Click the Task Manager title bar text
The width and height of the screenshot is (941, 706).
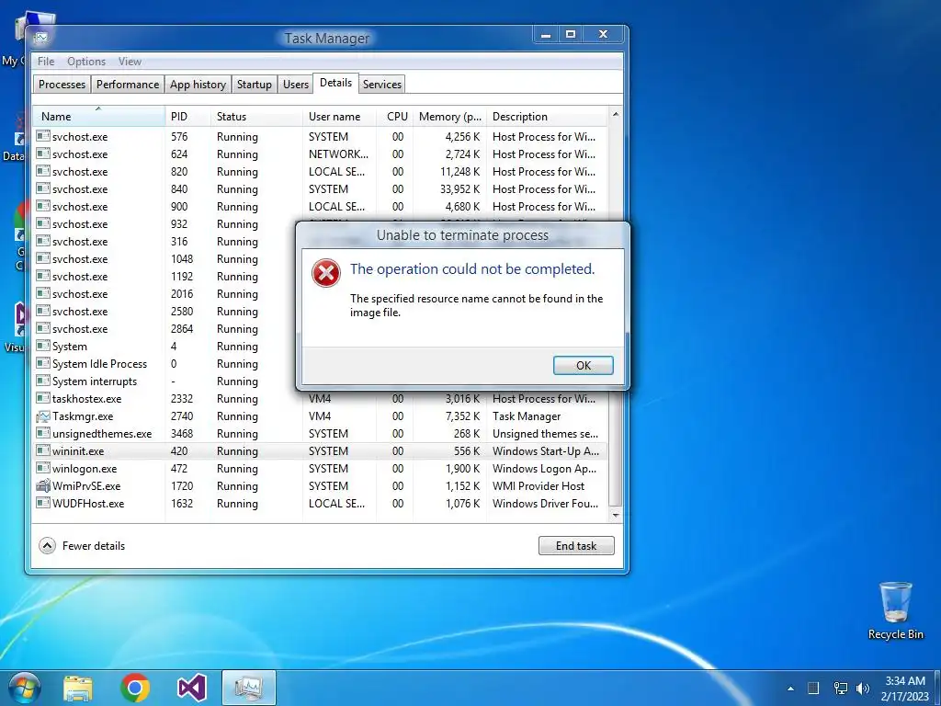pos(327,38)
